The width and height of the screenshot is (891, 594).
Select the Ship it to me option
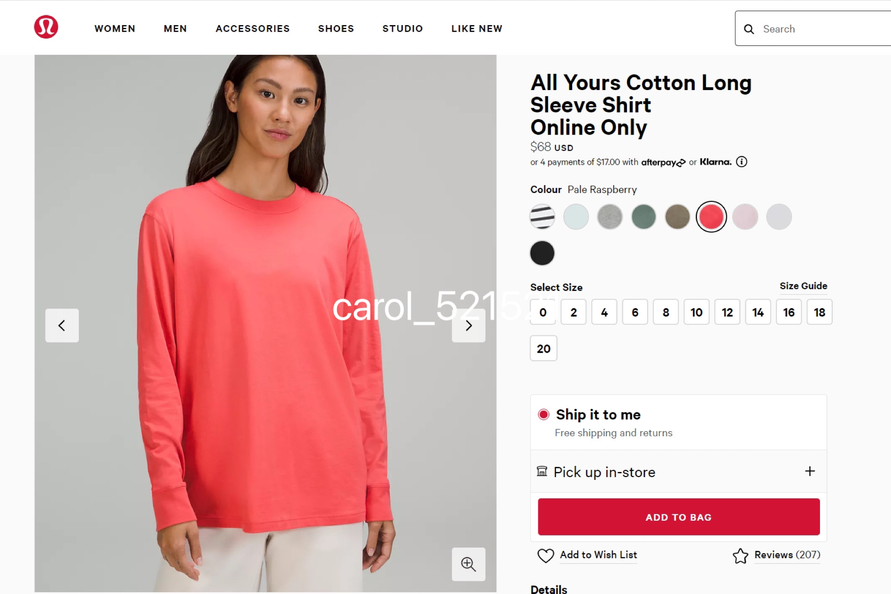[x=543, y=414]
